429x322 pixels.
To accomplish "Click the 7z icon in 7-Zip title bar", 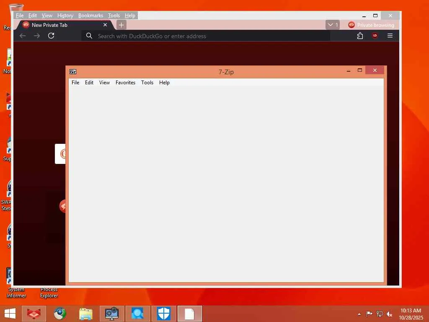I will tap(73, 72).
